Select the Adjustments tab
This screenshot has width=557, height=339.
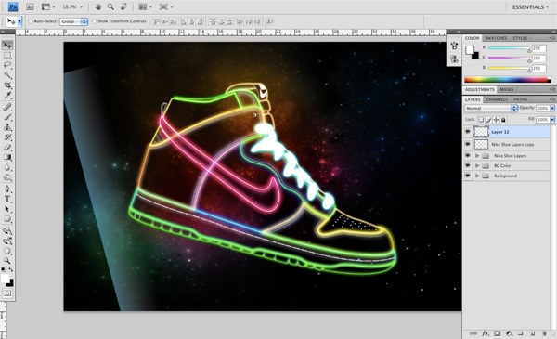coord(480,89)
